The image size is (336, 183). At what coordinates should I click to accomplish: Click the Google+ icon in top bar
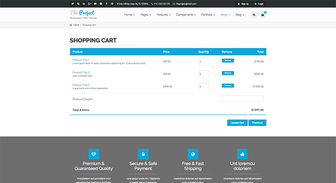tap(90, 4)
